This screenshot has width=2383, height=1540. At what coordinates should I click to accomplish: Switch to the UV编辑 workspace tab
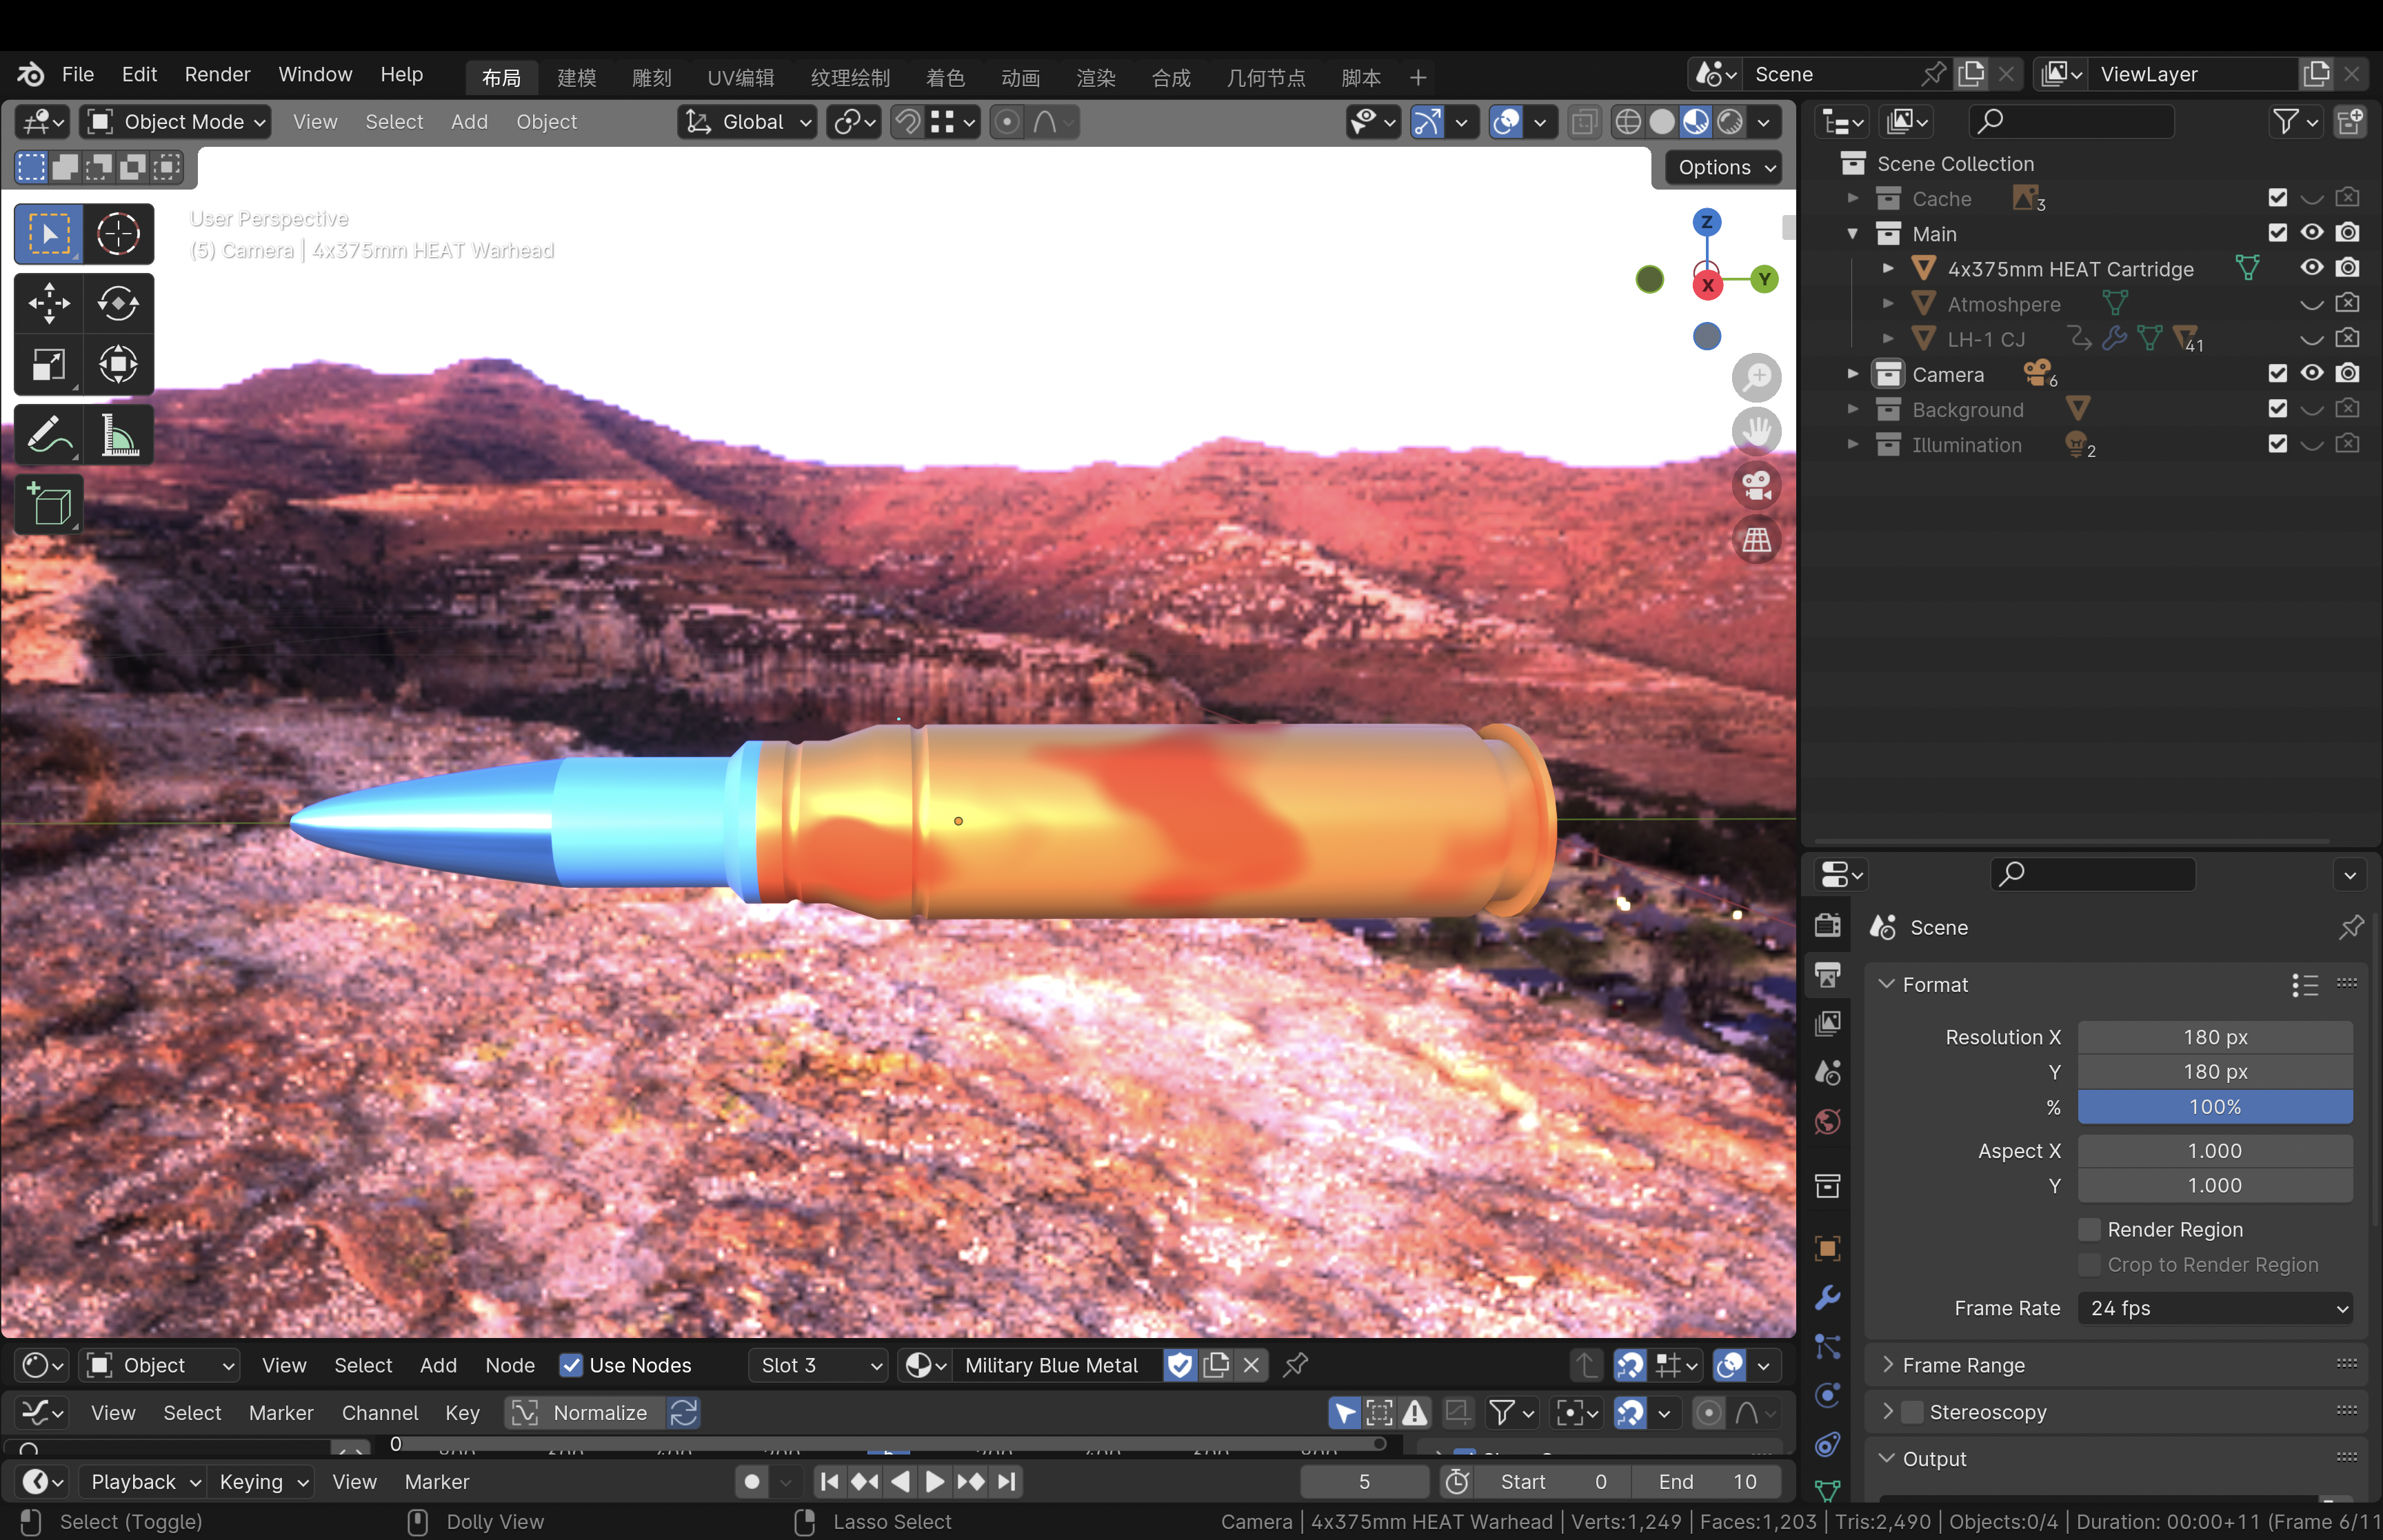(x=740, y=77)
